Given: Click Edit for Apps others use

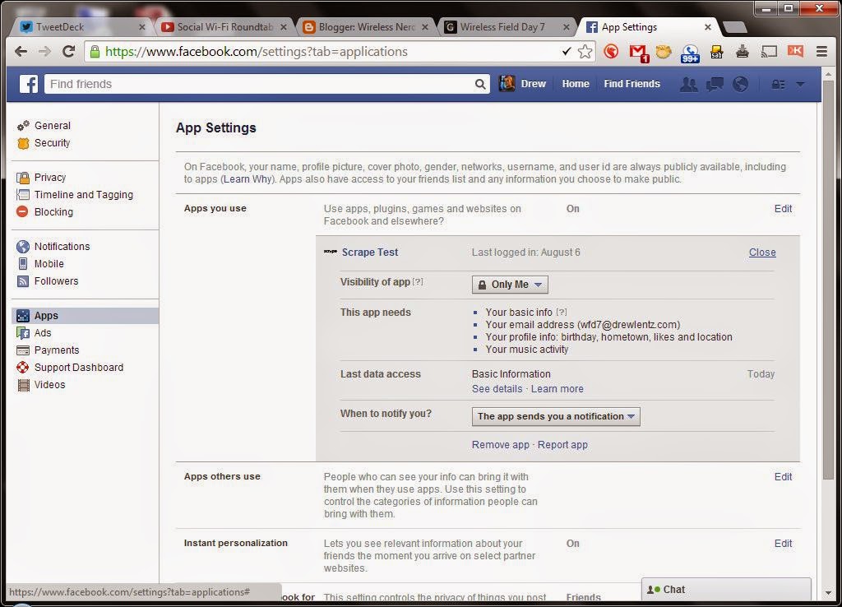Looking at the screenshot, I should pos(783,477).
